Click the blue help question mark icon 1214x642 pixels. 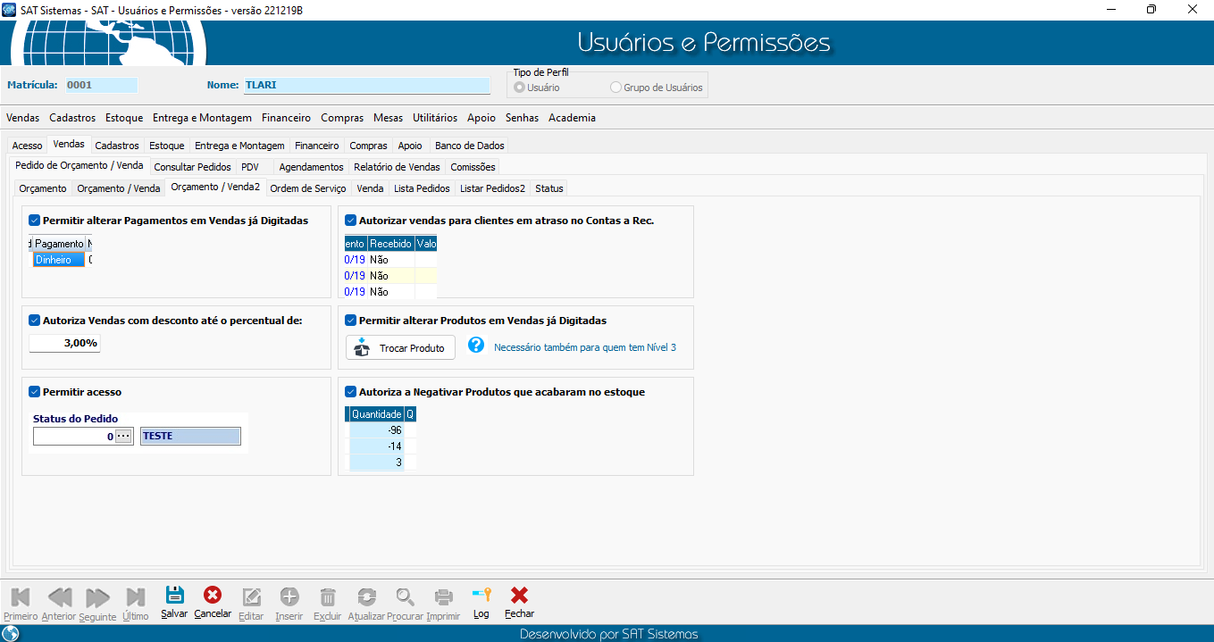(476, 346)
